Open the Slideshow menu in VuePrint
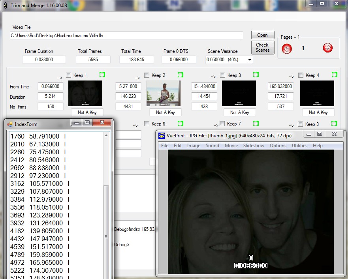The width and height of the screenshot is (348, 279). point(254,146)
